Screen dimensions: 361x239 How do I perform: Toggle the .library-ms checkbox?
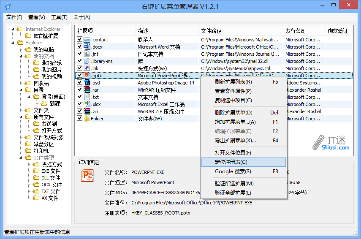tap(80, 60)
